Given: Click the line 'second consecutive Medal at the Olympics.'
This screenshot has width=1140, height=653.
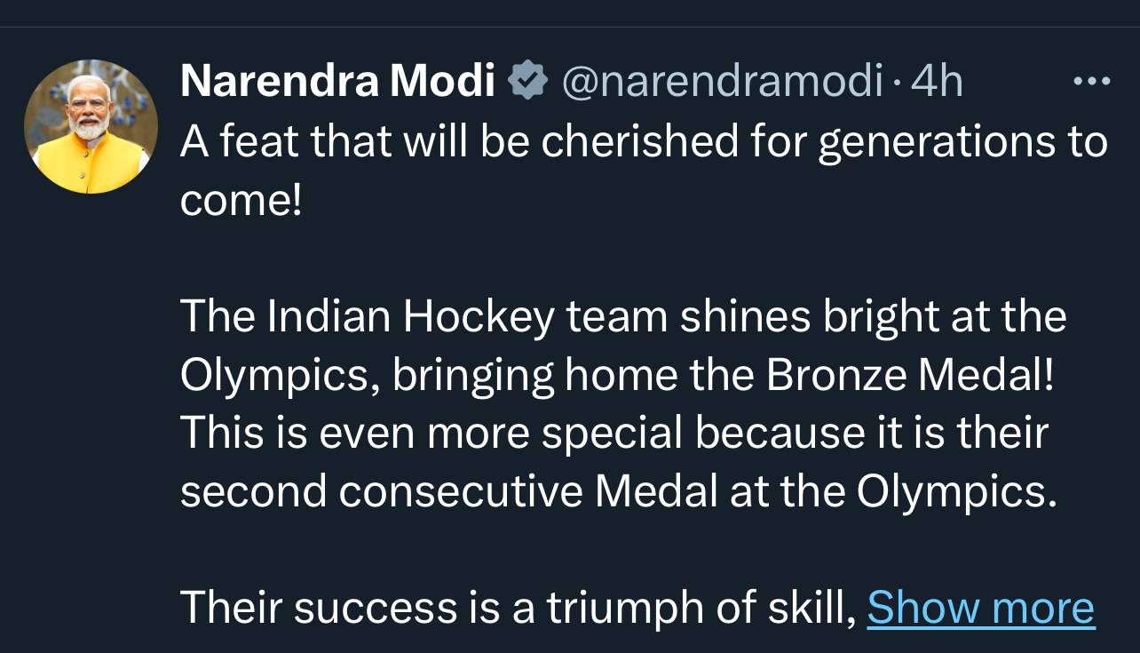Looking at the screenshot, I should tap(619, 492).
